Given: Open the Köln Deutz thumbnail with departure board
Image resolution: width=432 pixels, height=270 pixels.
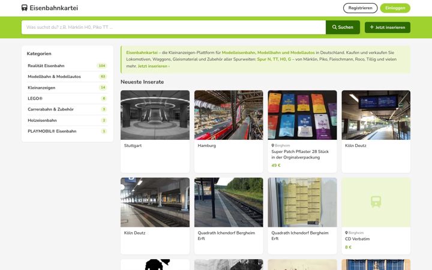Looking at the screenshot, I should tap(376, 115).
